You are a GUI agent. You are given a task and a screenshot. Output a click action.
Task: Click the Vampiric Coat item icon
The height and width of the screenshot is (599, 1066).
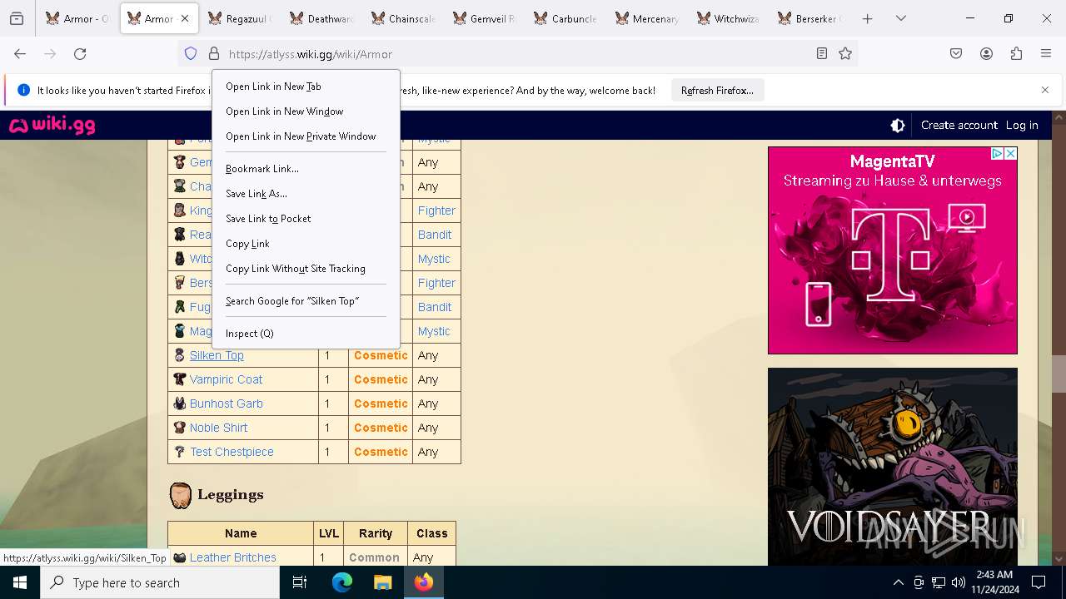(179, 379)
